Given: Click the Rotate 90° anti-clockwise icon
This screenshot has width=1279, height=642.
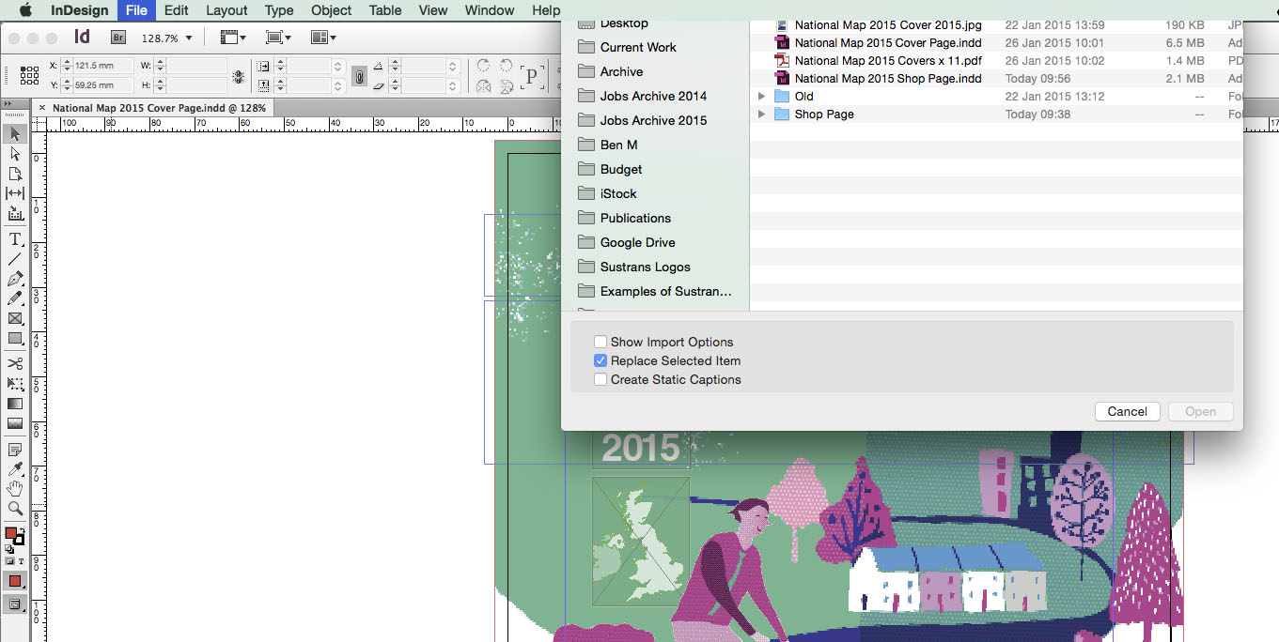Looking at the screenshot, I should [507, 67].
